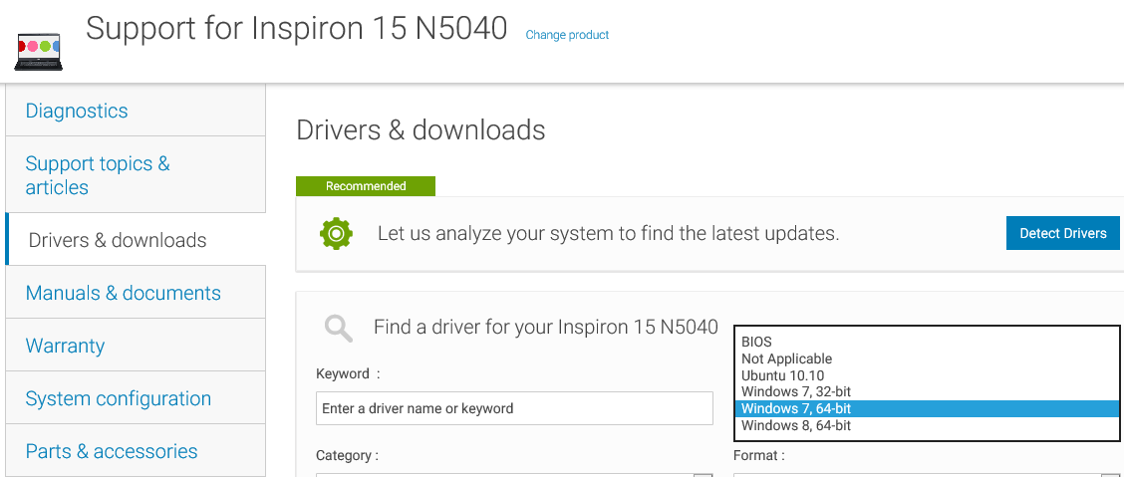
Task: Click the 'Let us analyze your system' text
Action: tap(608, 233)
